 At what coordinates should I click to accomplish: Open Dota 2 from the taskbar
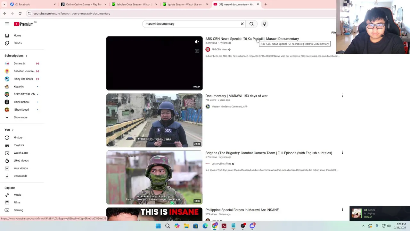224,226
